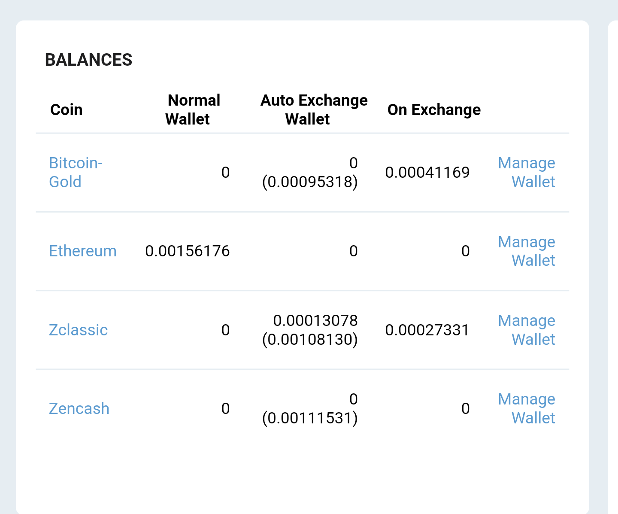Image resolution: width=618 pixels, height=514 pixels.
Task: Open the Zclassic coin link
Action: [78, 330]
